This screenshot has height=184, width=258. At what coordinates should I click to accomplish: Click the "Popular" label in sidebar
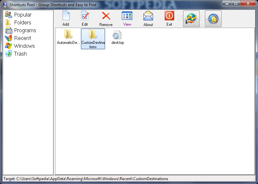[x=23, y=15]
